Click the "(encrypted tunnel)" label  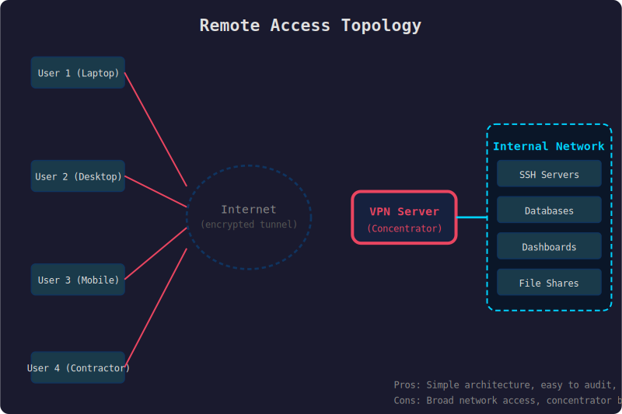pos(249,224)
